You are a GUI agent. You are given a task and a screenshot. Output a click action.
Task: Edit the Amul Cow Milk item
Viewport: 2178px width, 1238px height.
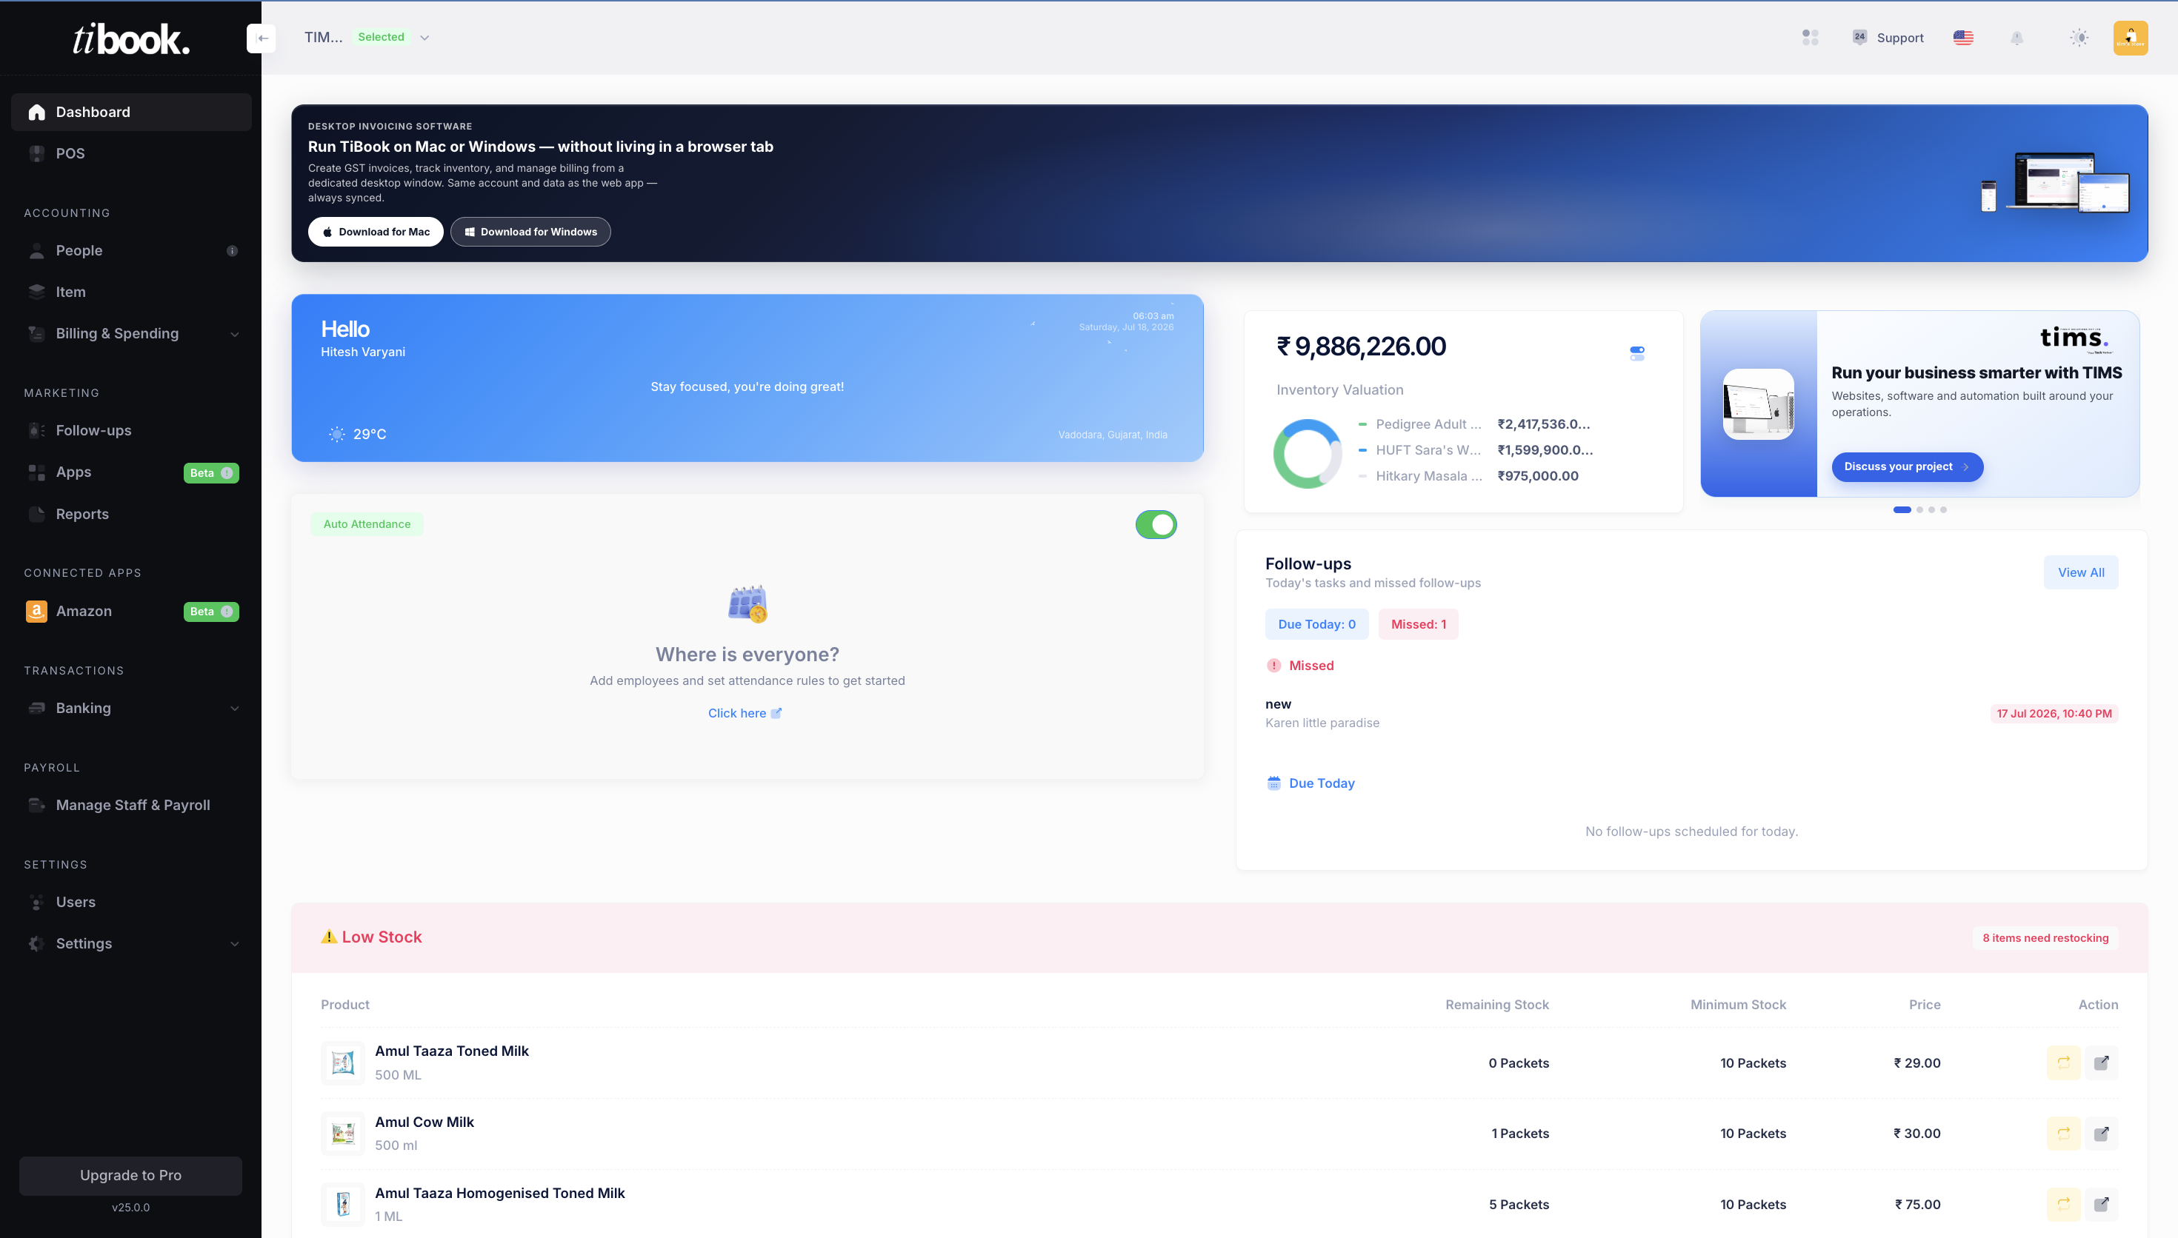[x=2102, y=1134]
